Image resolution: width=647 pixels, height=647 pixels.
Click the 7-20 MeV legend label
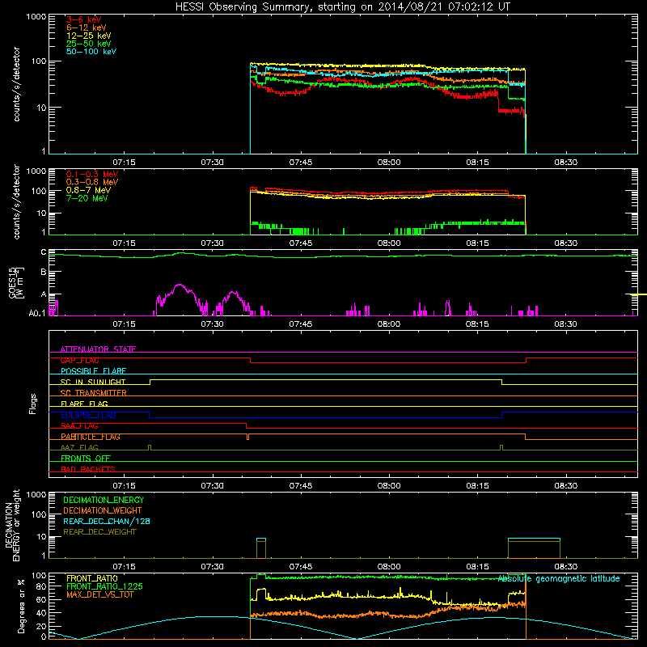tap(87, 198)
